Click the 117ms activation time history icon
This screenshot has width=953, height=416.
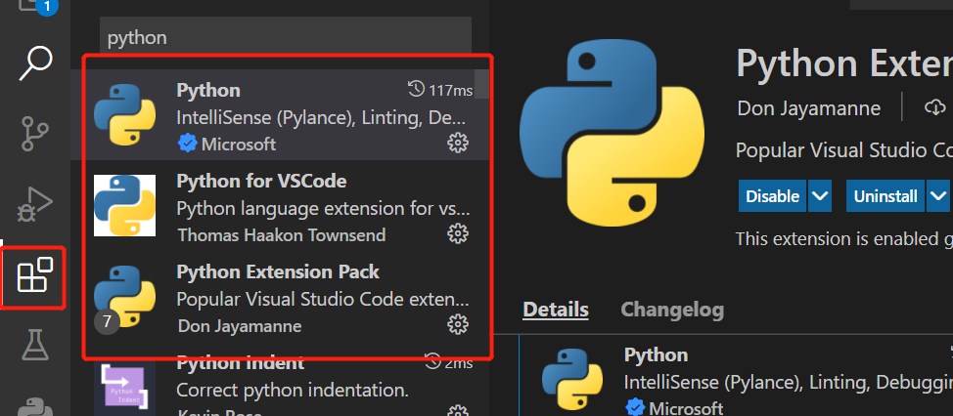pos(416,91)
